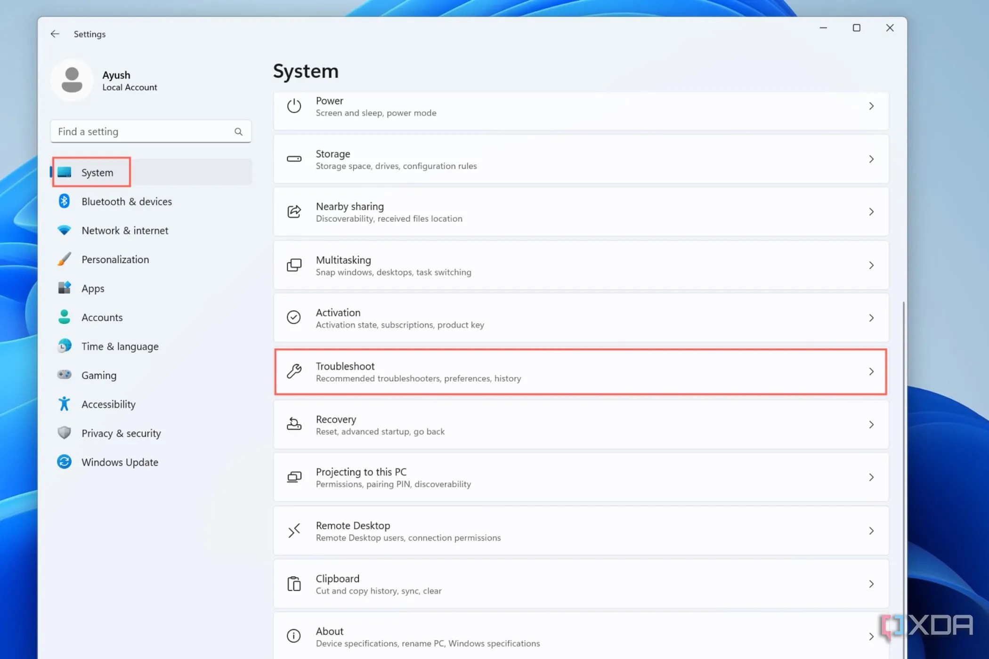Click 'Permissions, pairing PIN, discoverability' text

[393, 484]
